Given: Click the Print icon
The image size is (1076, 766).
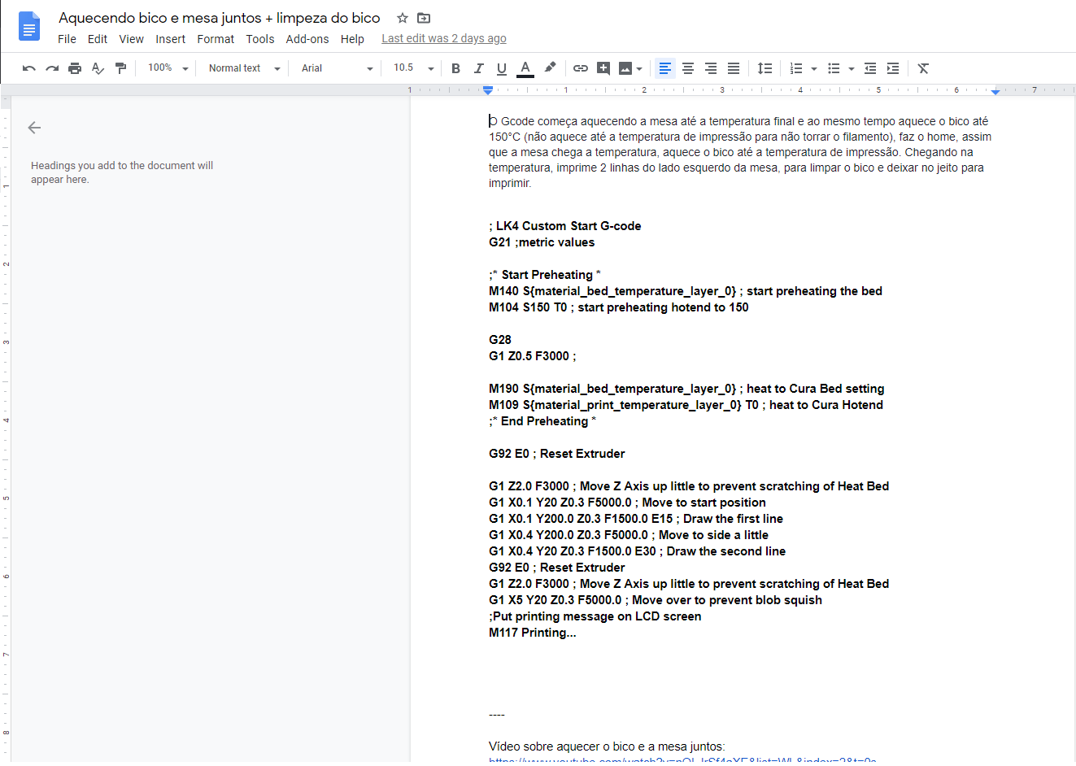Looking at the screenshot, I should [x=75, y=68].
